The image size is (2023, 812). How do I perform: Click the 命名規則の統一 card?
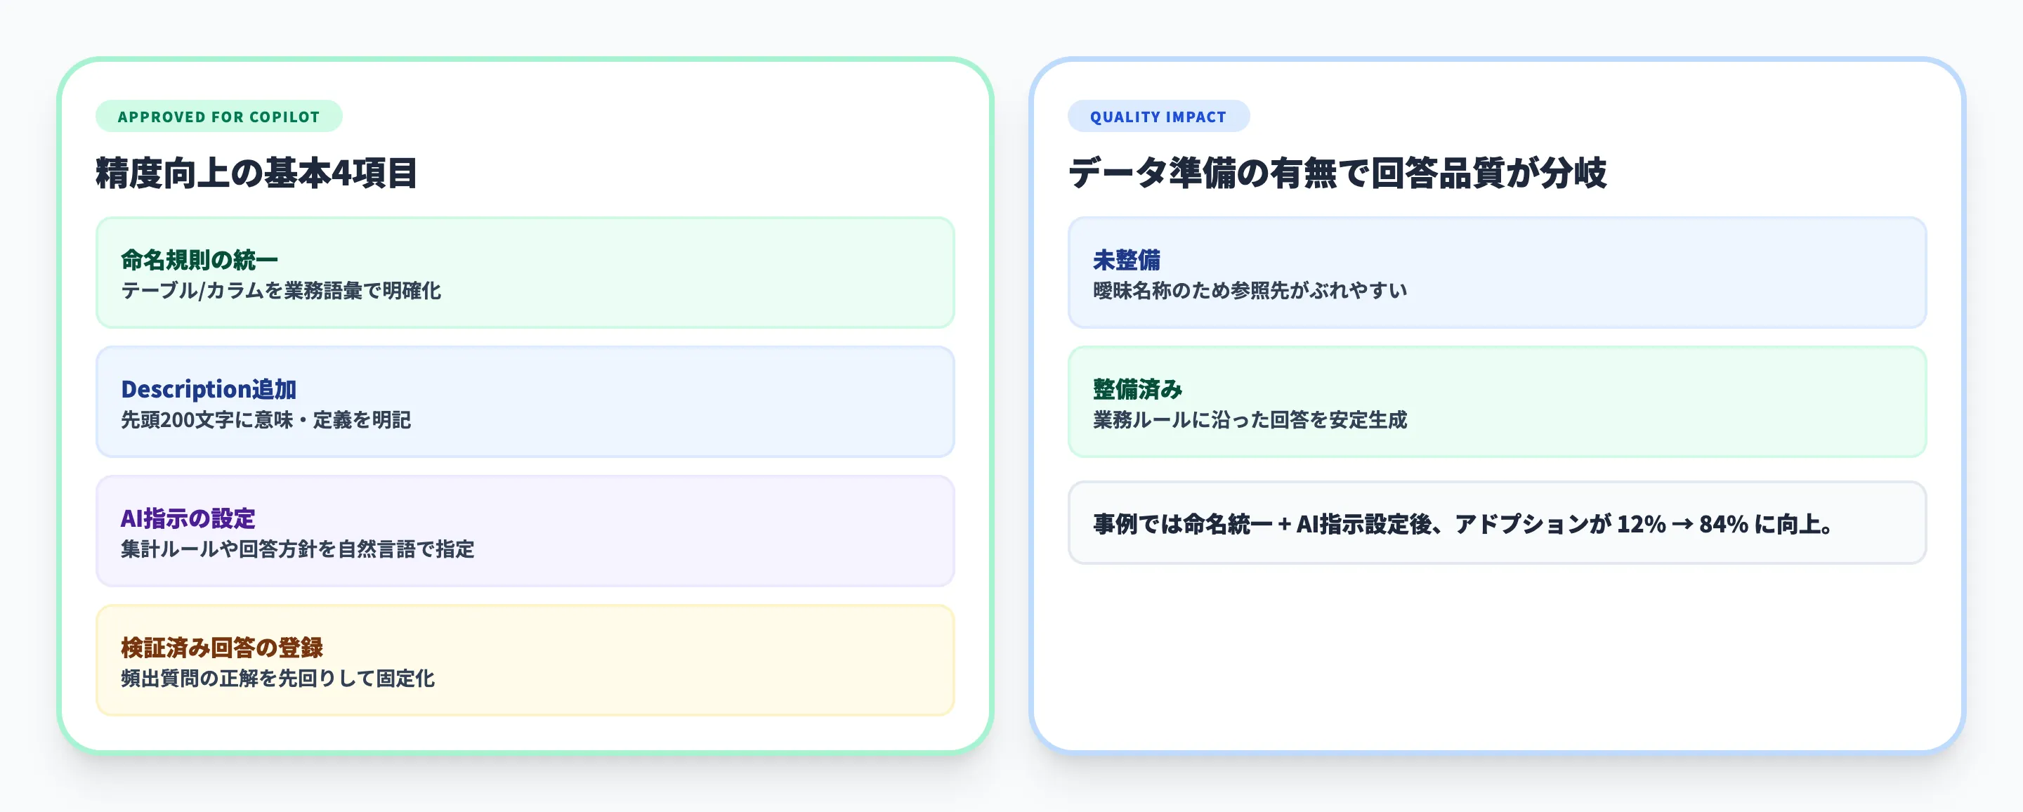point(524,273)
